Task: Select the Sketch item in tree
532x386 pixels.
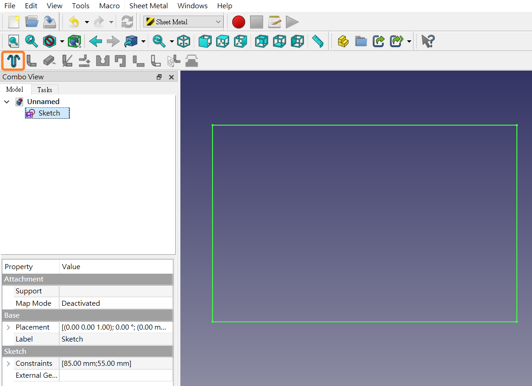Action: [47, 113]
